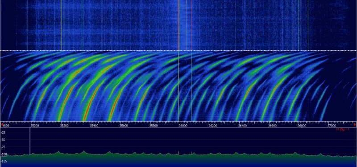Tune to 36800 on the frequency scale
This screenshot has height=167, width=357.
click(x=302, y=126)
